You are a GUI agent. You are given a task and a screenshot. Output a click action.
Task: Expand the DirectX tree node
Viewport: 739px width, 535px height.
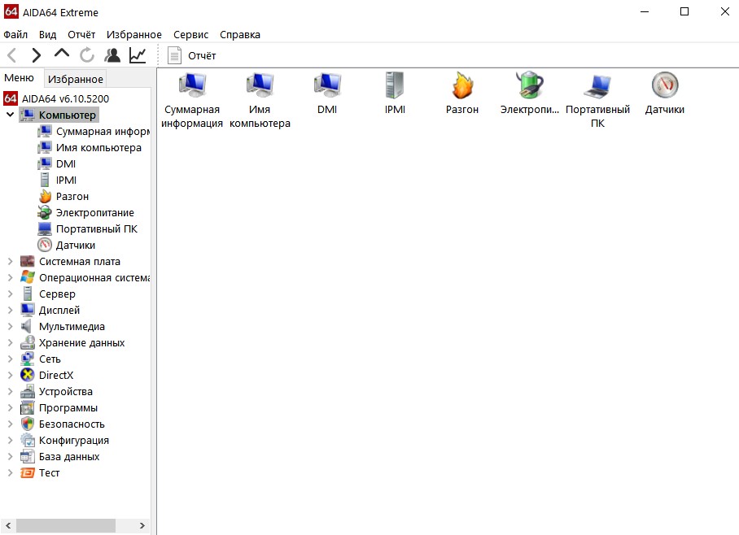[11, 376]
